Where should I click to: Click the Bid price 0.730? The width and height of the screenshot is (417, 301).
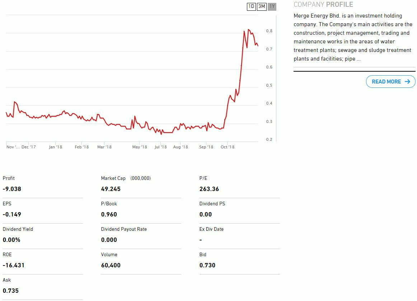207,265
